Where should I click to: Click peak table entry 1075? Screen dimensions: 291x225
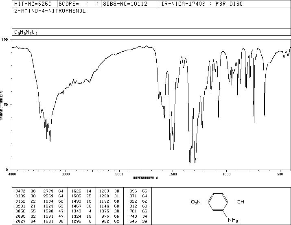(104, 211)
